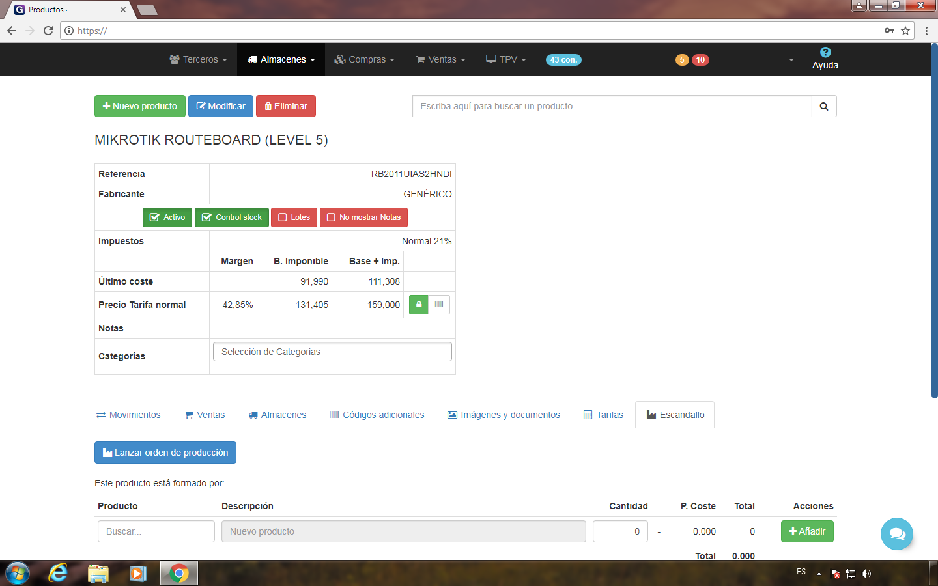Click the Nuevo producto button
This screenshot has height=586, width=938.
coord(140,106)
